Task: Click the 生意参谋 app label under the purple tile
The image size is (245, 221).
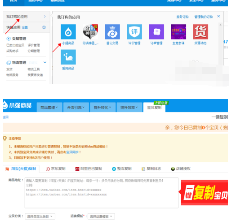Action: (178, 43)
